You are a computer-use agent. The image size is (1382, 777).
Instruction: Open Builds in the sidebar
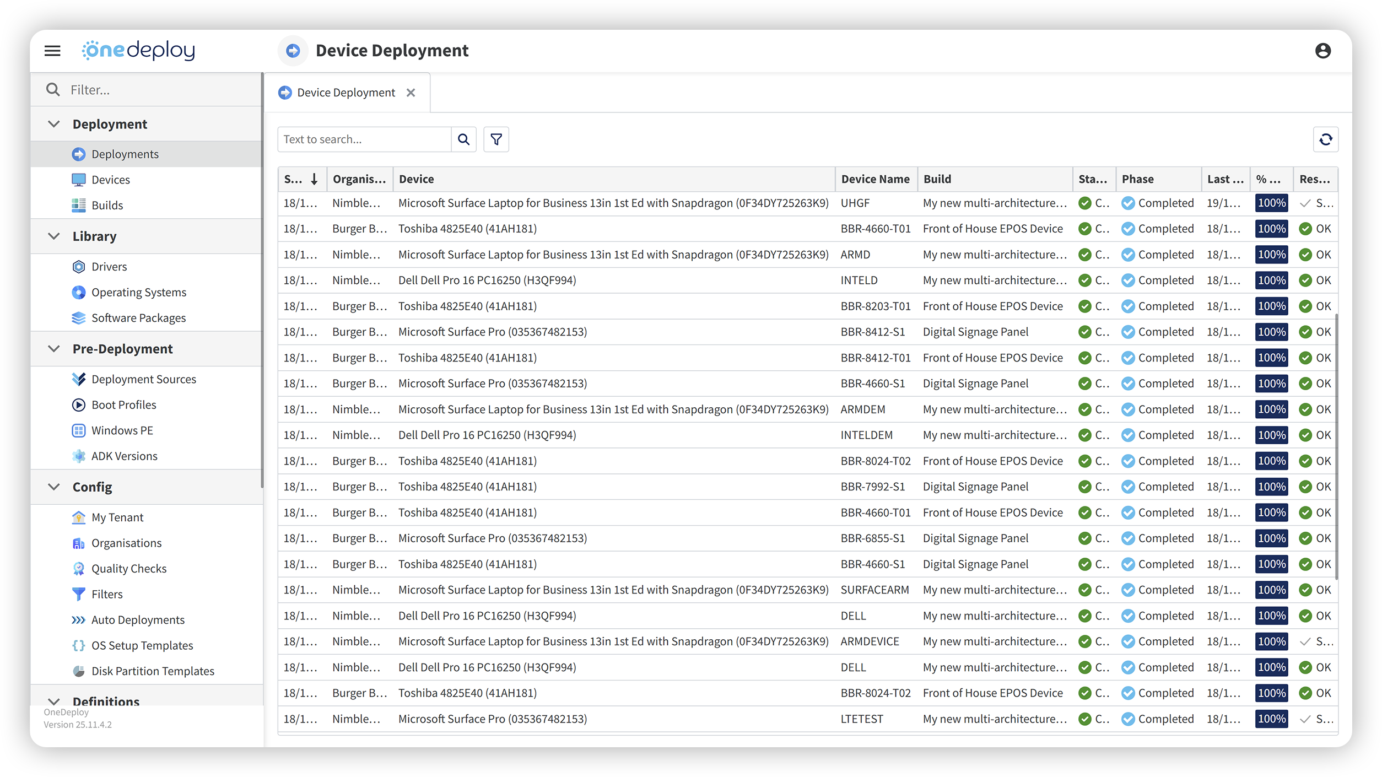click(107, 205)
